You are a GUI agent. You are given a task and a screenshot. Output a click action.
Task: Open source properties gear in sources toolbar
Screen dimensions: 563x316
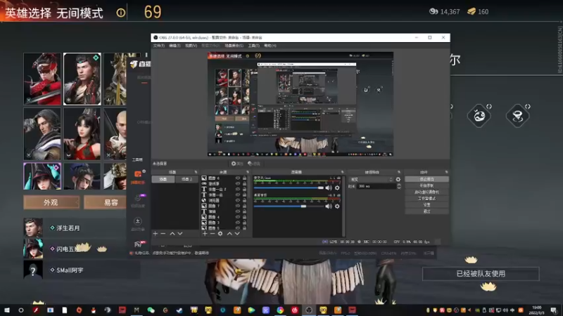click(220, 234)
